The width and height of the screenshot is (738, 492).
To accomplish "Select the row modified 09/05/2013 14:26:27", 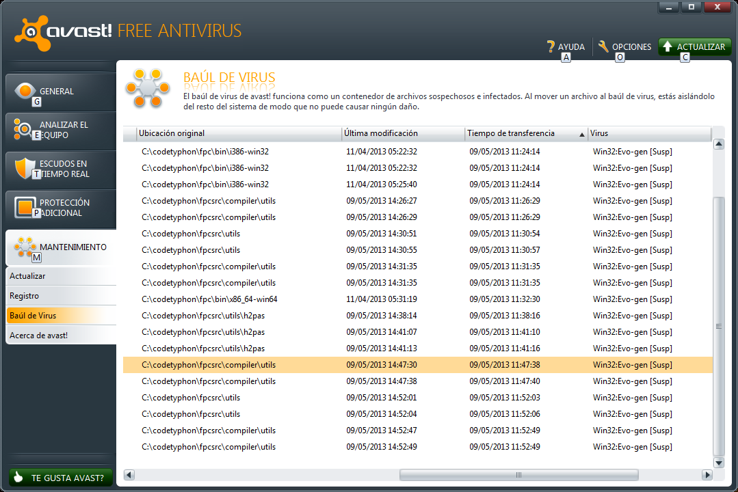I will click(417, 201).
